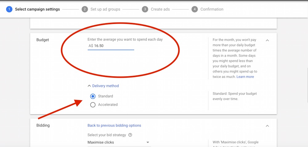Image resolution: width=308 pixels, height=147 pixels.
Task: Click the grey step 4 circle
Action: pos(195,9)
